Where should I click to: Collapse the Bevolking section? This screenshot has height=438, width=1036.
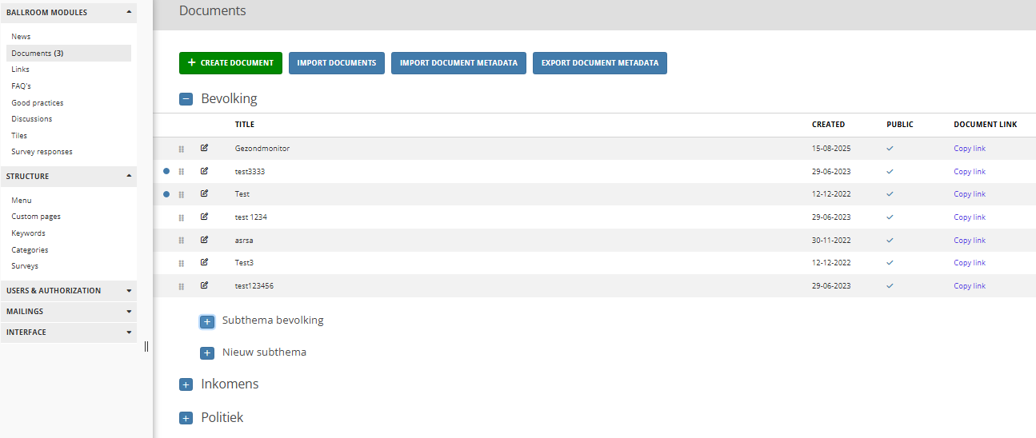[186, 99]
